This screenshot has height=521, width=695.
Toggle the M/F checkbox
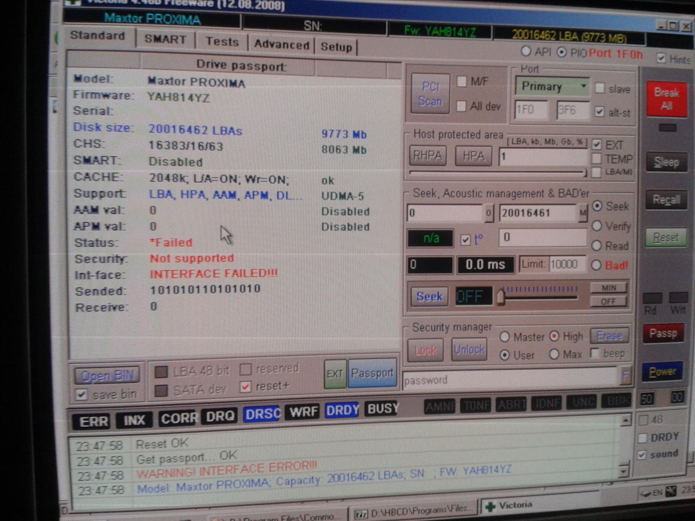[x=462, y=81]
